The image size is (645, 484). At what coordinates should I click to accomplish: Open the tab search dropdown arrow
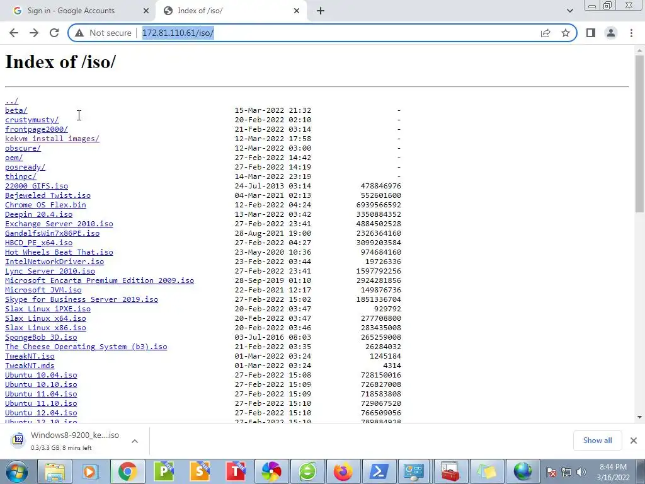pos(569,11)
